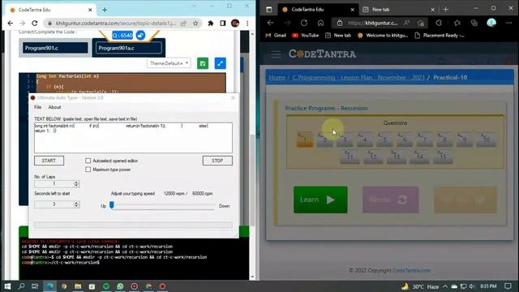Open the C Programming Lesson Plan breadcrumb link
This screenshot has width=519, height=292.
358,78
